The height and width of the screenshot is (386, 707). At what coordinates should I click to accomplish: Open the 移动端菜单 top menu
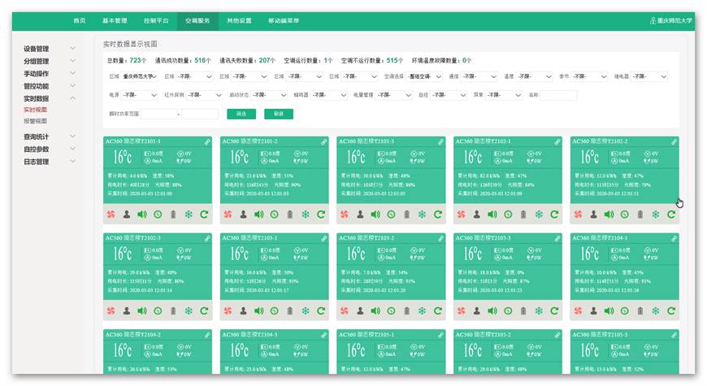(x=284, y=21)
